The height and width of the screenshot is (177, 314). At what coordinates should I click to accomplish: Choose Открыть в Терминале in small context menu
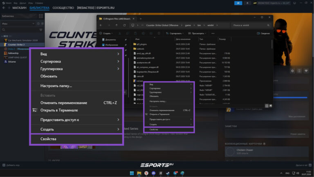(x=169, y=114)
